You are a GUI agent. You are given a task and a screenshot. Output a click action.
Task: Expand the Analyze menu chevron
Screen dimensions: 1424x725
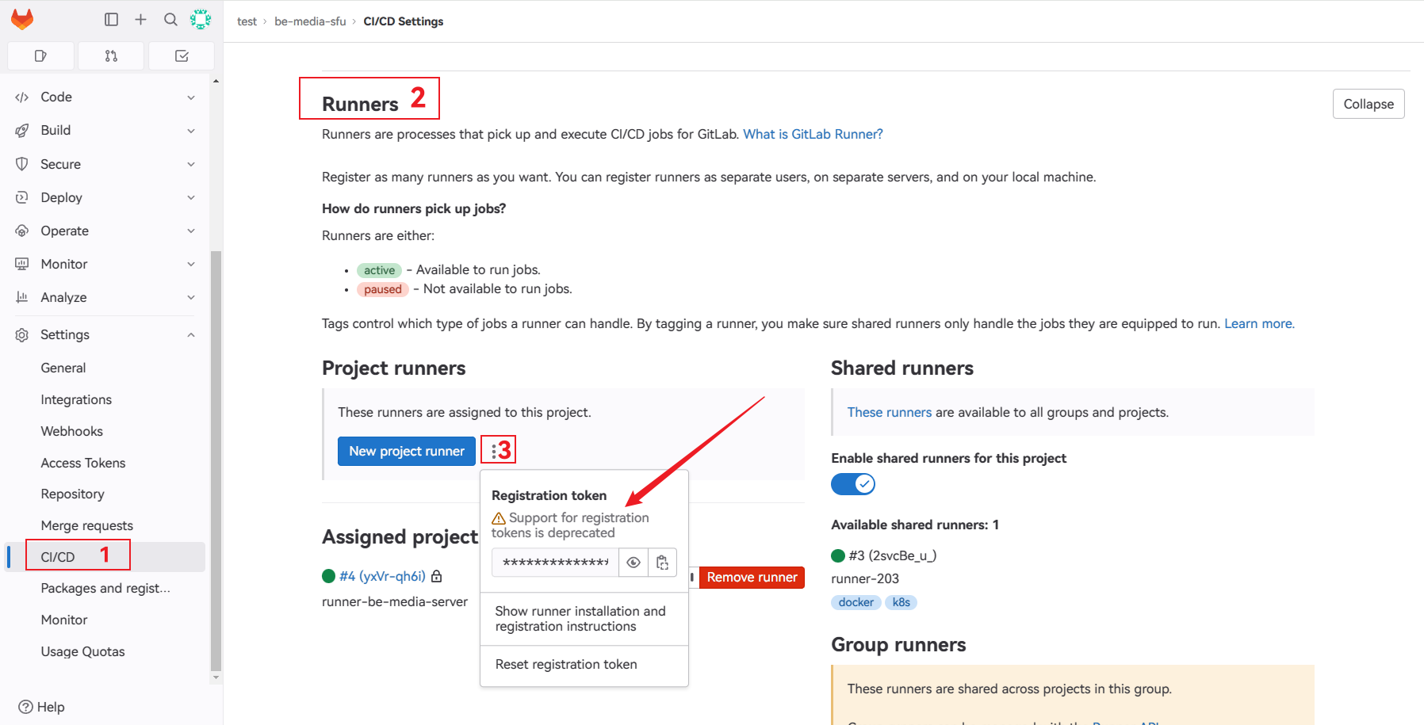(x=191, y=297)
